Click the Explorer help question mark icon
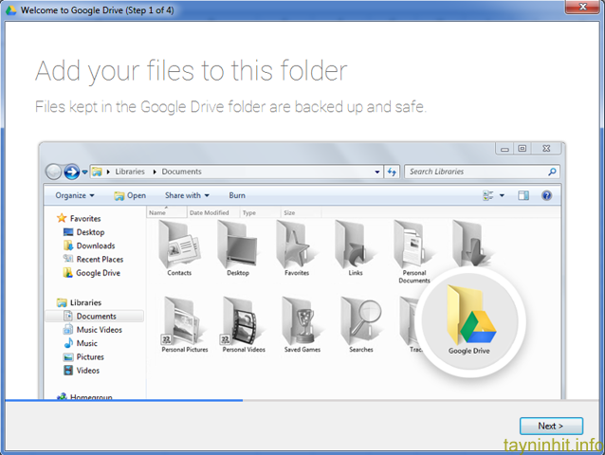The image size is (605, 455). (x=546, y=195)
